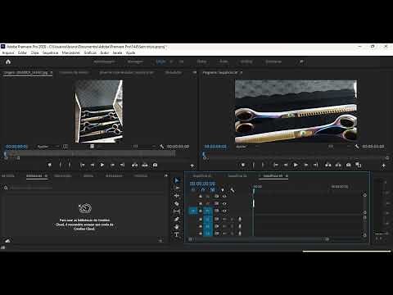393x295 pixels.
Task: Click the Source monitor scrub bar
Action: (89, 154)
